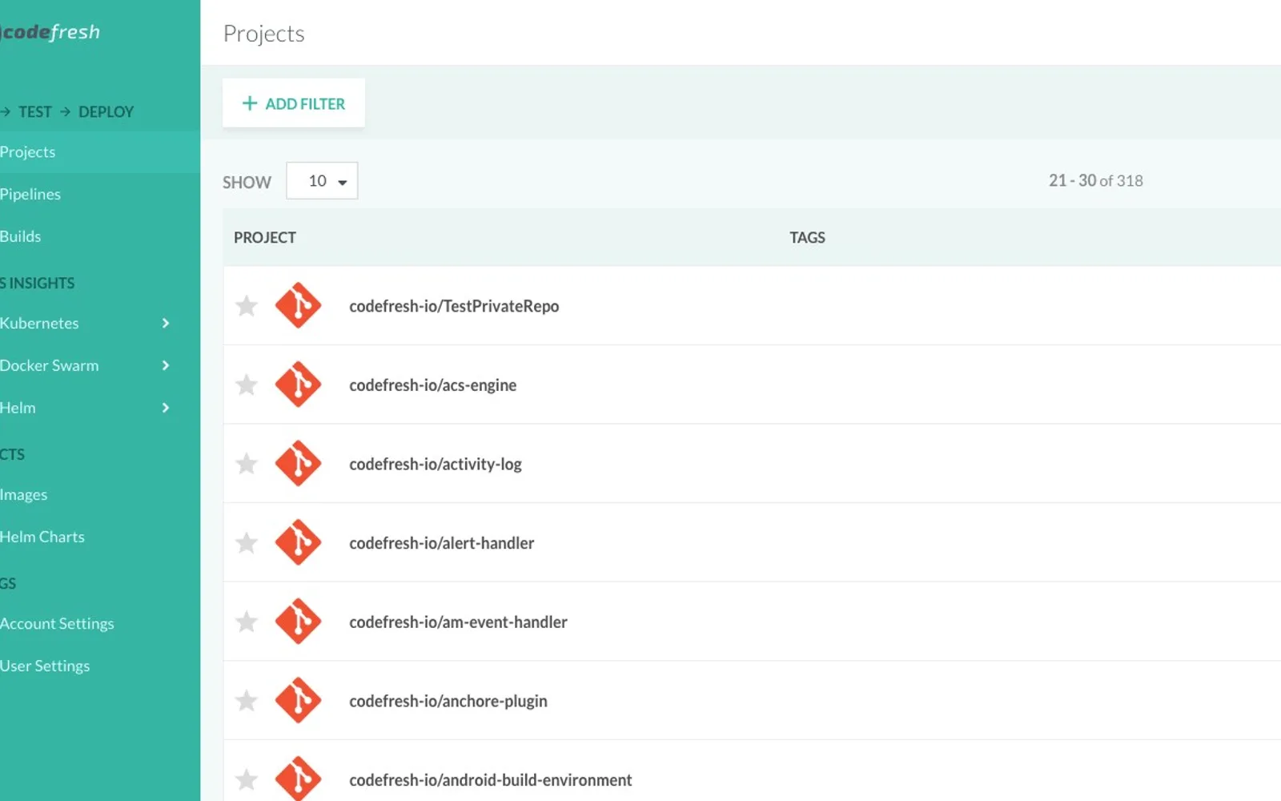Open Images in the sidebar
The image size is (1281, 801).
[x=24, y=495]
